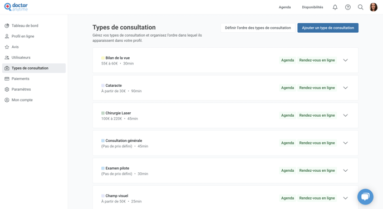Click blue swatch next to Consultation générale

[103, 141]
